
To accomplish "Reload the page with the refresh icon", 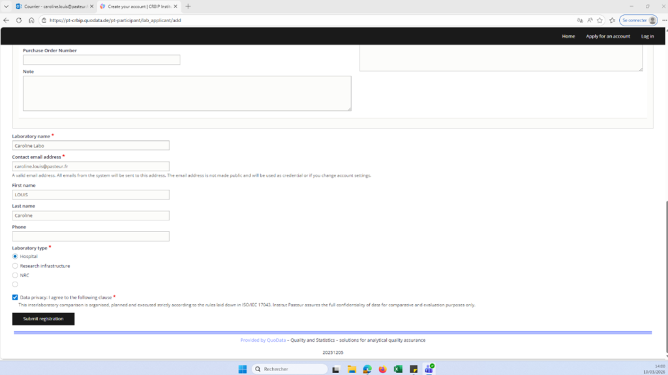I will click(x=19, y=20).
